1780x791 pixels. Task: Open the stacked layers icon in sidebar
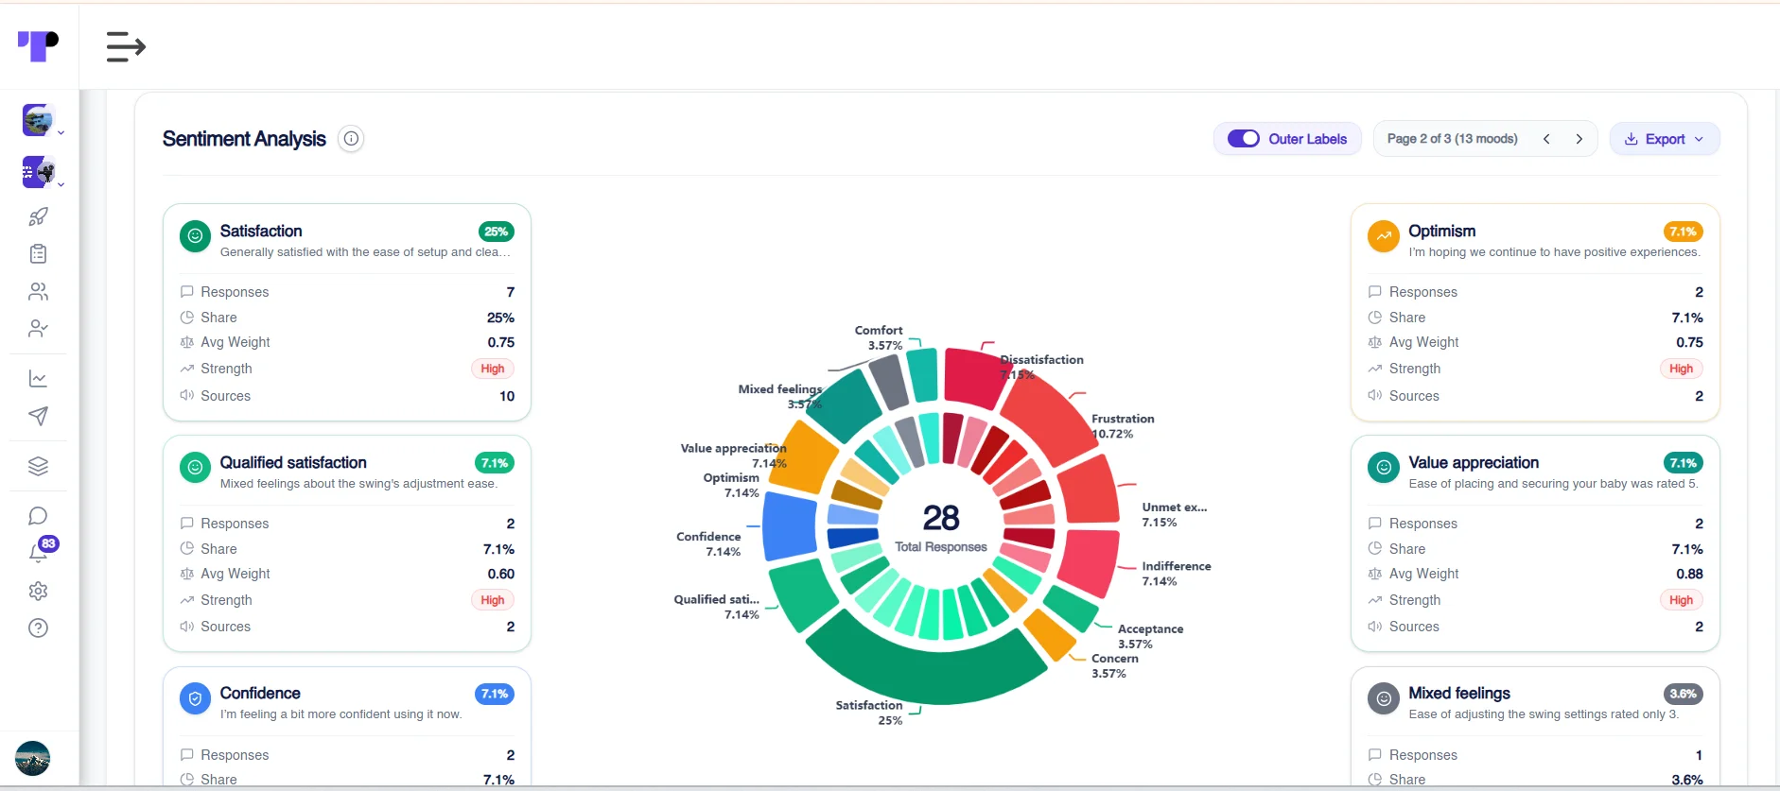[x=38, y=466]
